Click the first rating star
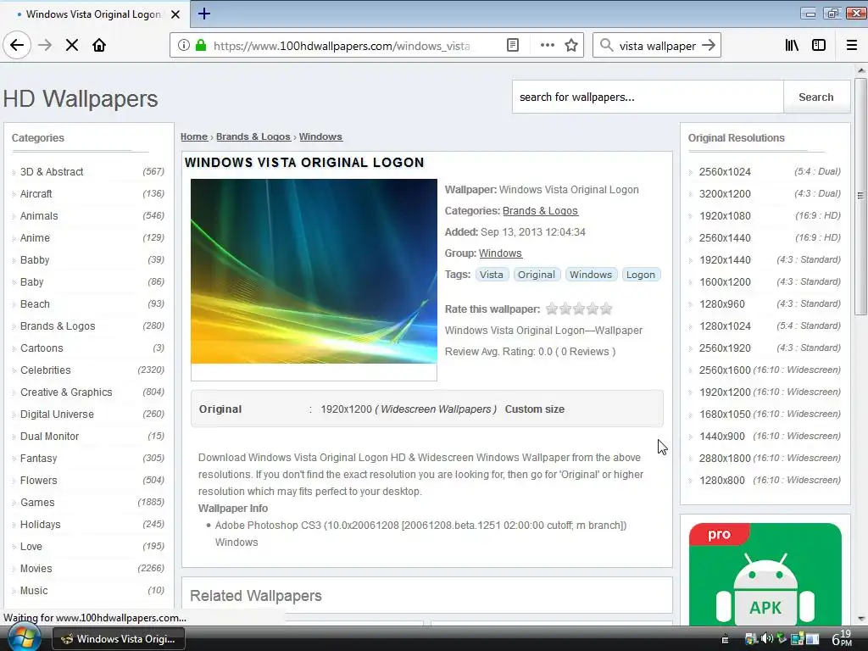Screen dimensions: 868x651 551,309
